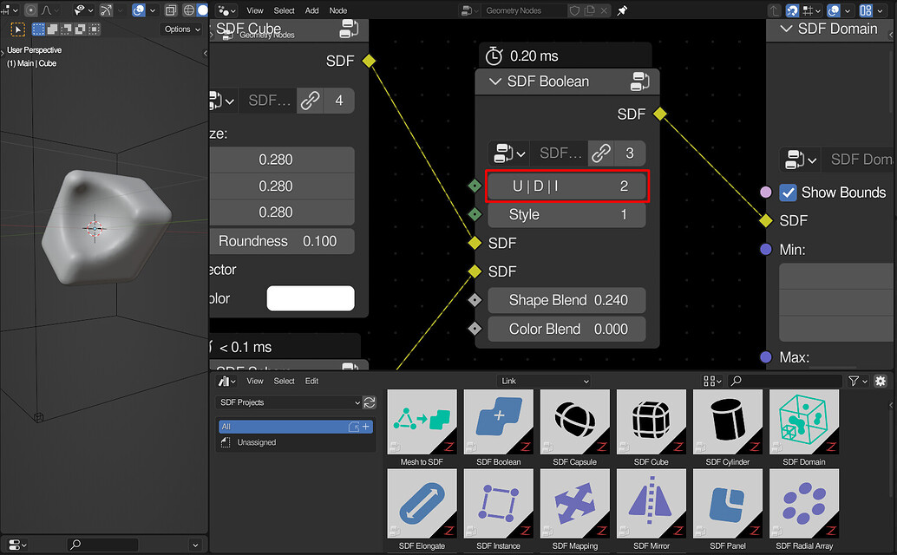Collapse the SDF Domain node
This screenshot has width=897, height=555.
[786, 29]
